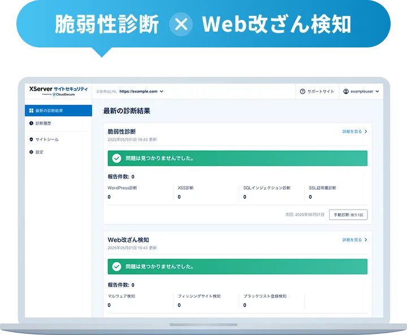Select the XSS診断 result count
The width and height of the screenshot is (407, 335).
coord(179,197)
